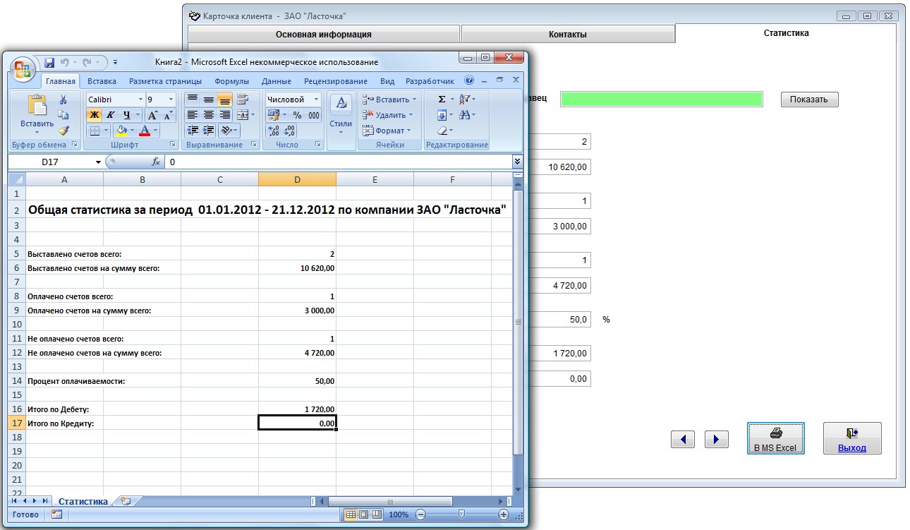Viewport: 910px width, 530px height.
Task: Toggle bold Ж formatting
Action: [x=95, y=115]
